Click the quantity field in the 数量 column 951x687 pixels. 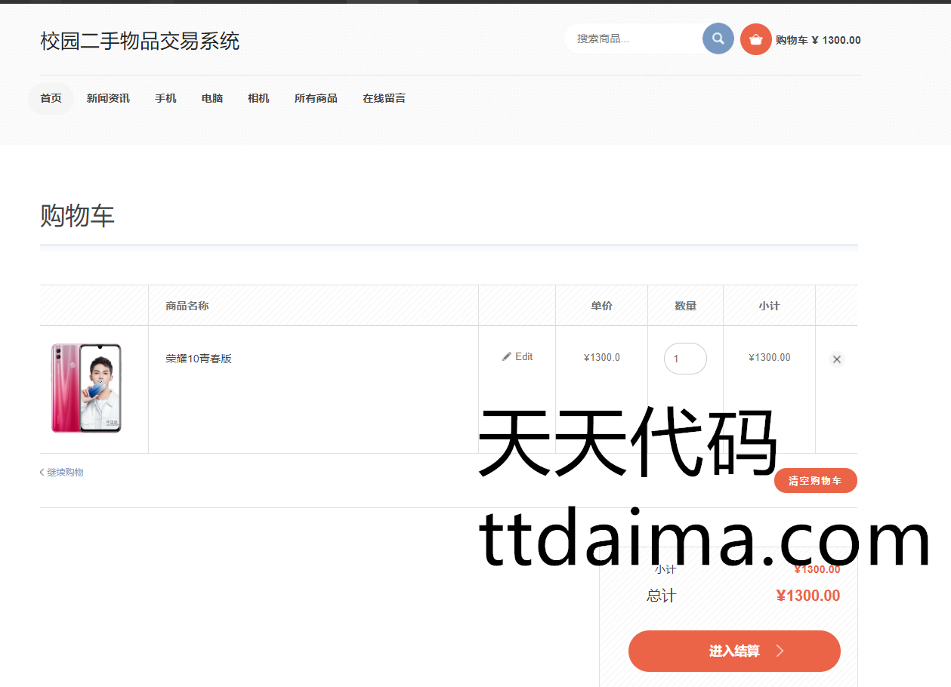pos(684,359)
